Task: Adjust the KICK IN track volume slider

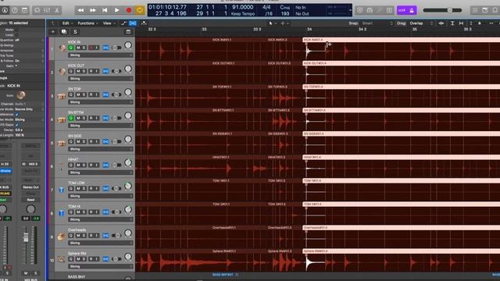Action: point(116,48)
